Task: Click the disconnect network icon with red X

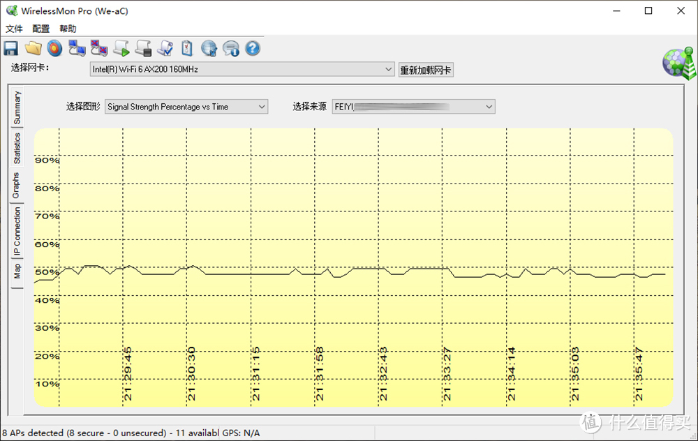Action: 99,48
